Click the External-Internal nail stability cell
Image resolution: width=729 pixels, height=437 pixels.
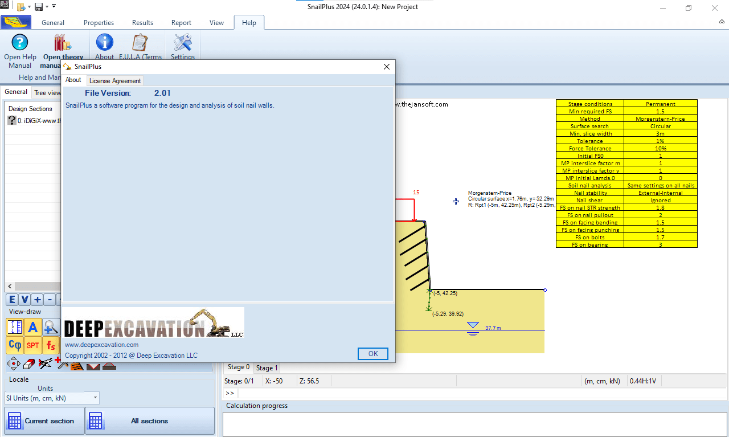point(661,193)
